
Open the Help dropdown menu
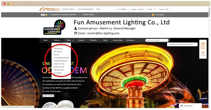click(99, 9)
